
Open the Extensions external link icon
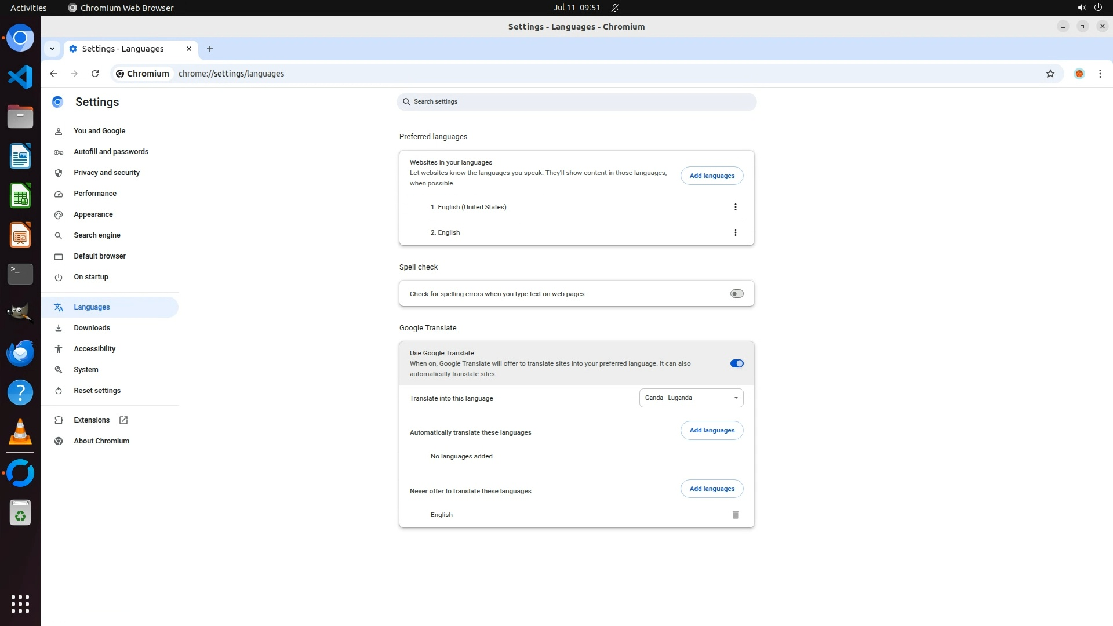coord(123,420)
